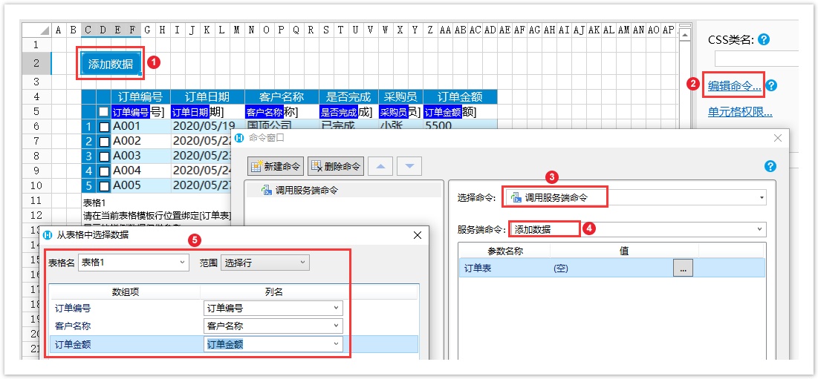Viewport: 818px width, 379px height.
Task: Select row header 2 in the spreadsheet
Action: tap(36, 64)
